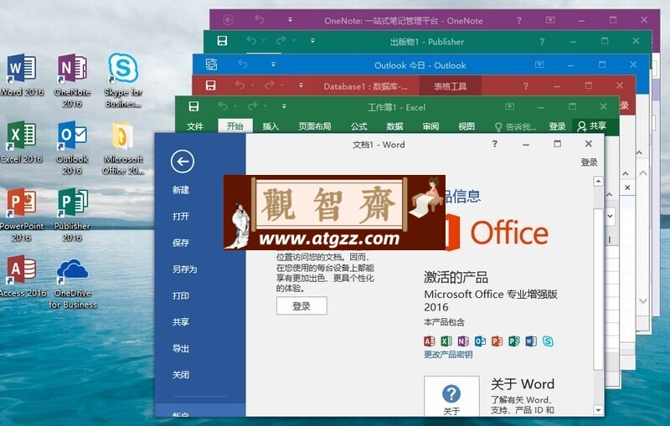Image resolution: width=670 pixels, height=426 pixels.
Task: Switch to the Insert tab in Excel
Action: (x=271, y=126)
